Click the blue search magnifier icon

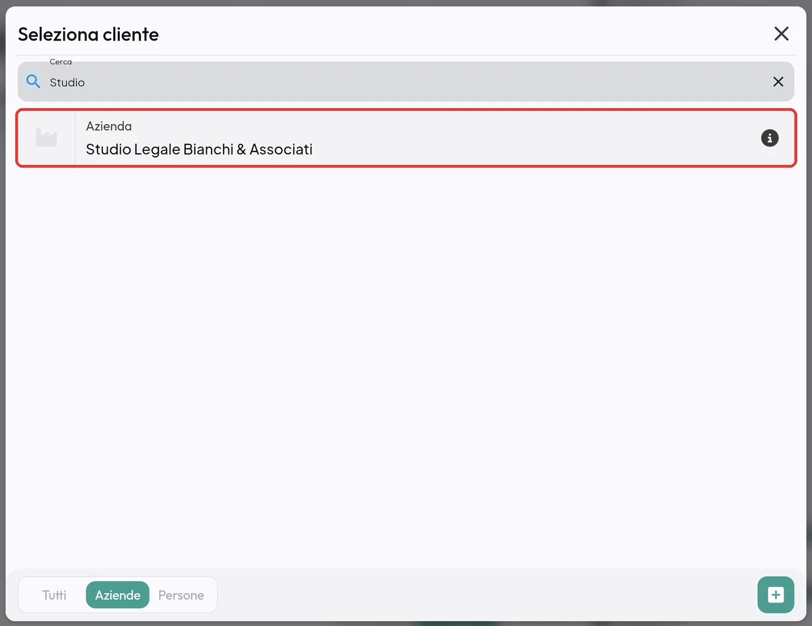coord(33,81)
